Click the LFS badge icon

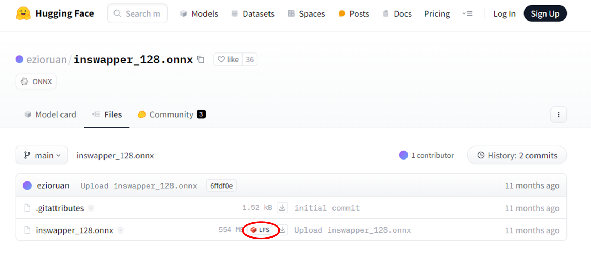[x=254, y=230]
